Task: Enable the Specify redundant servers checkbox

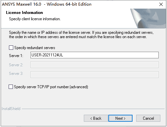Action: pyautogui.click(x=11, y=48)
